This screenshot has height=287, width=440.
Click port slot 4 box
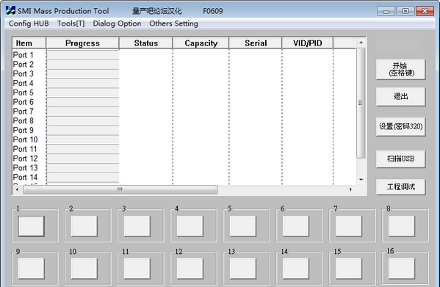[190, 226]
